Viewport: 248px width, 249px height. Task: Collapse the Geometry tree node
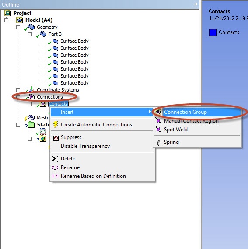(x=18, y=27)
